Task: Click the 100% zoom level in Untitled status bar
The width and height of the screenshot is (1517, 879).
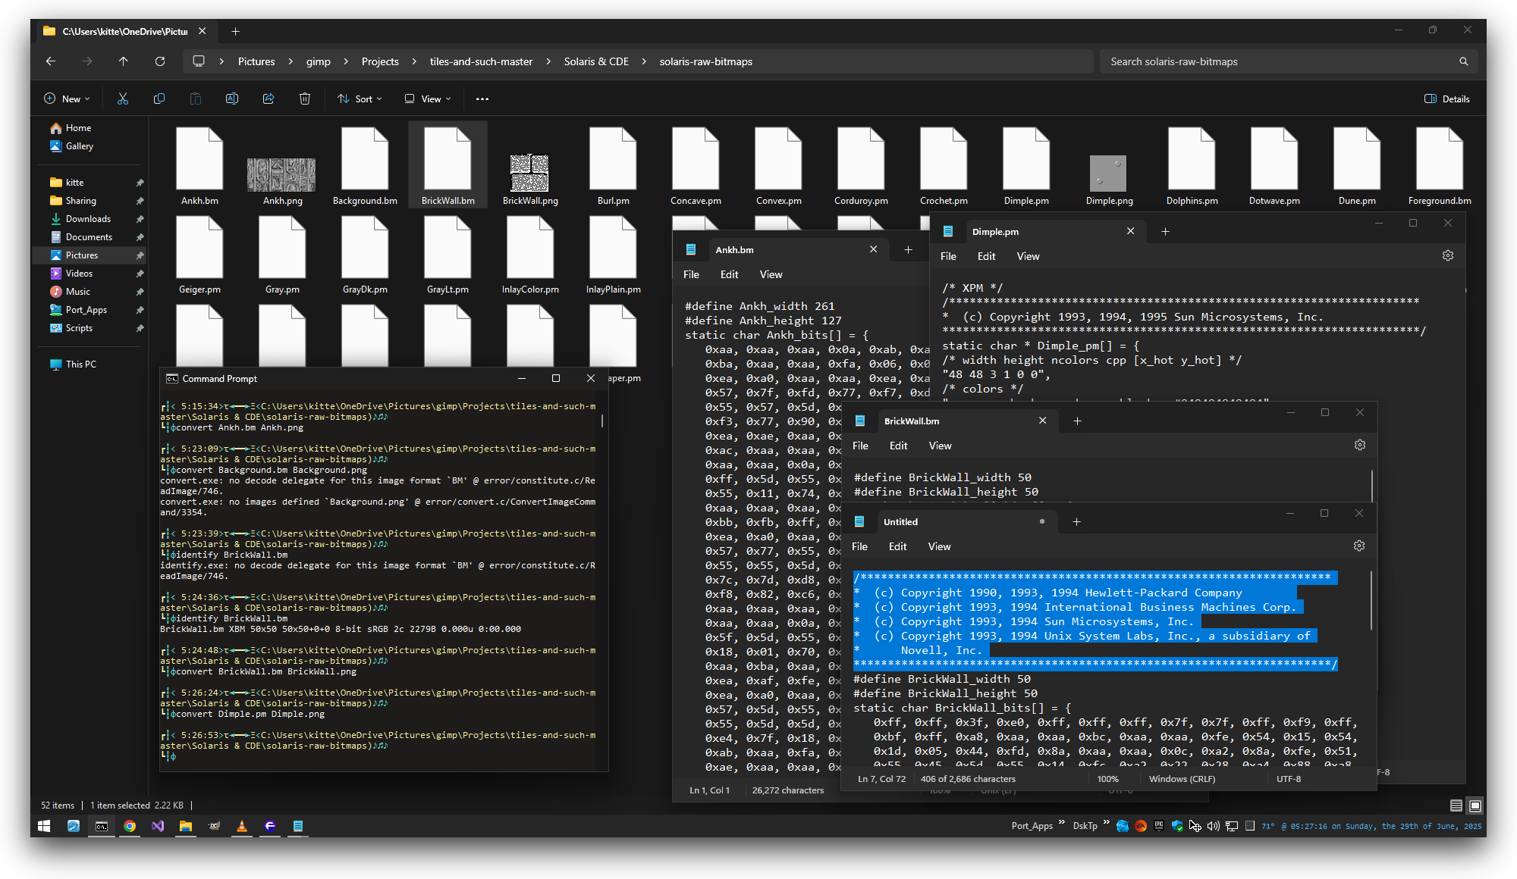Action: [x=1107, y=779]
